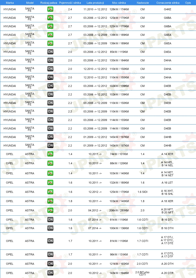Click the PB fuel icon in the Santa Fe G4KE row
The width and height of the screenshot is (196, 278).
[x=50, y=9]
